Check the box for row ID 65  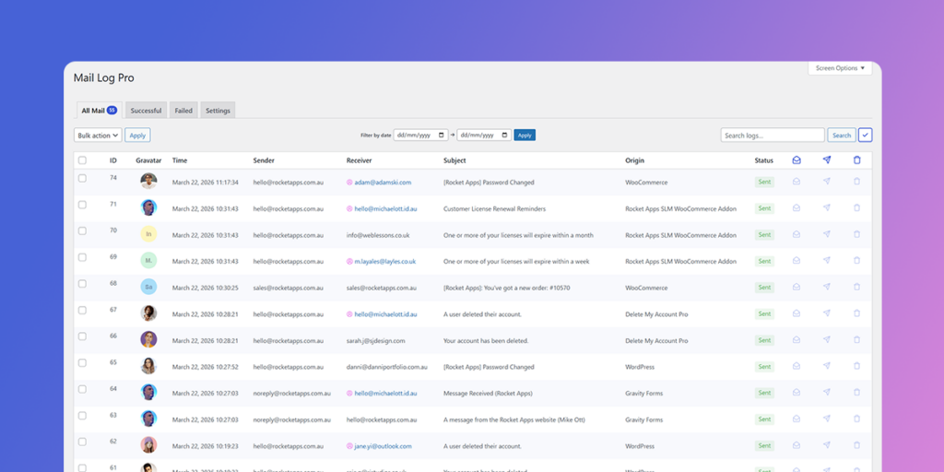pos(82,363)
